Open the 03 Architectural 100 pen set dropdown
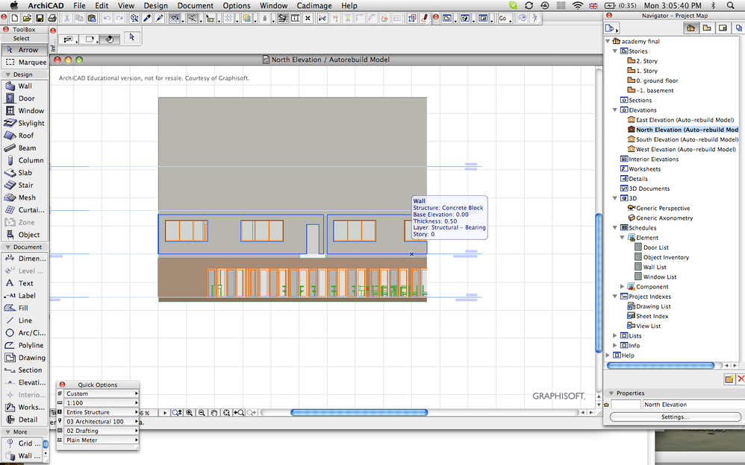This screenshot has width=745, height=465. coord(100,422)
